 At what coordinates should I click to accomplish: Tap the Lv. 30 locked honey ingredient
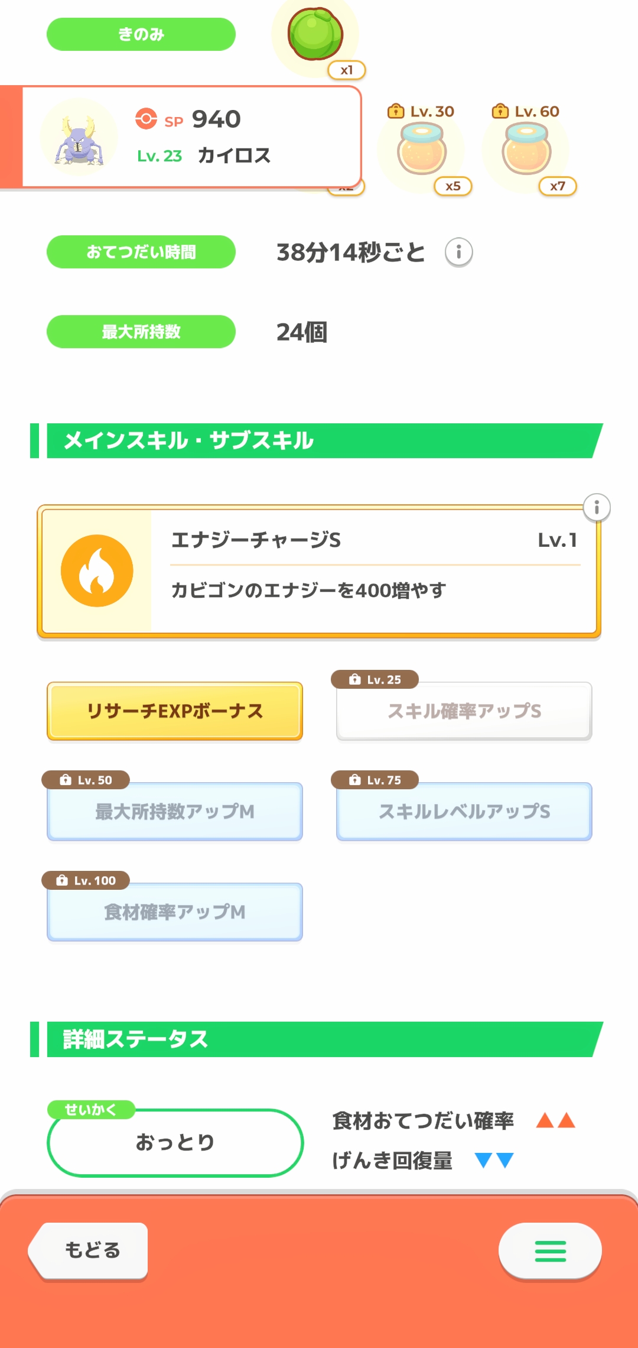click(x=422, y=150)
